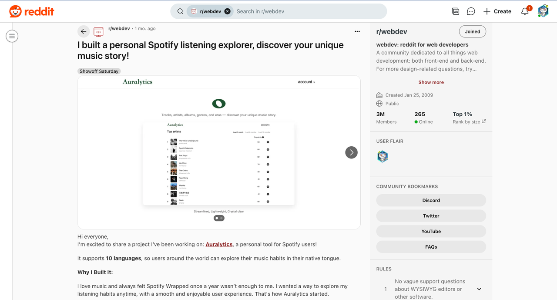Viewport: 557px width, 300px height.
Task: Click the 265 Online stat
Action: pyautogui.click(x=423, y=118)
